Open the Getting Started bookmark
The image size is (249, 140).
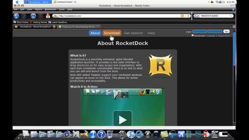click(x=39, y=22)
